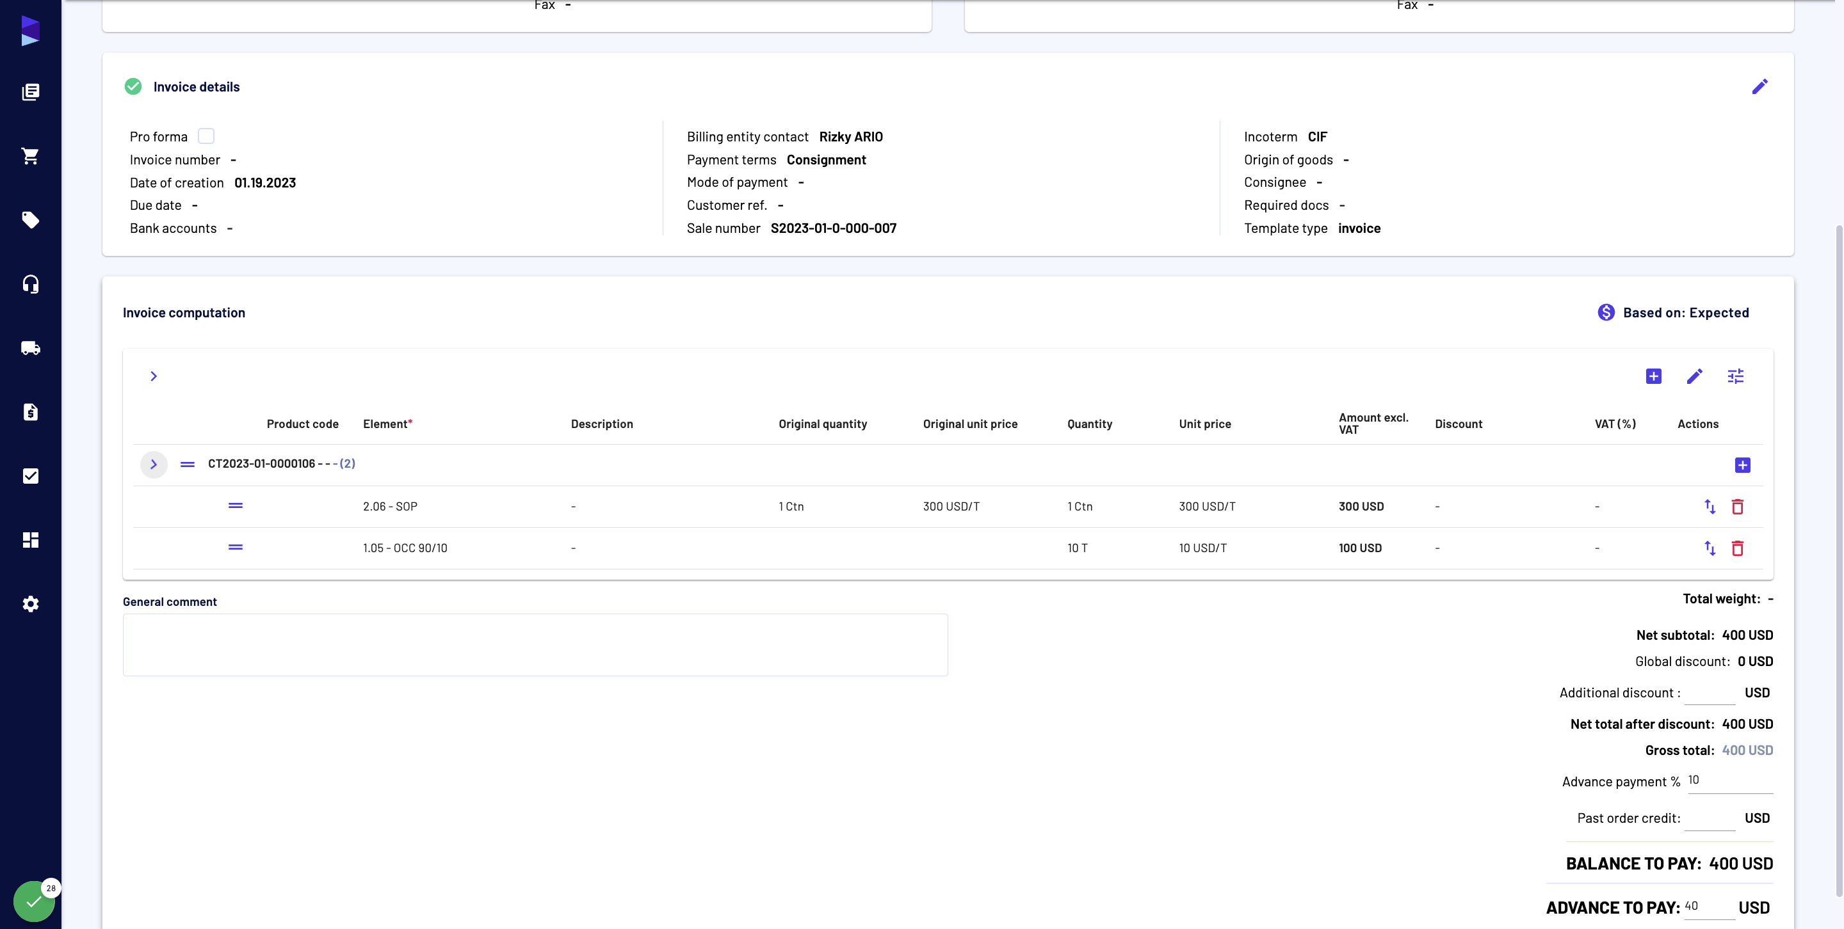Click drag handle of 1.05 - OCC 90/10 row
1844x929 pixels.
pyautogui.click(x=236, y=547)
